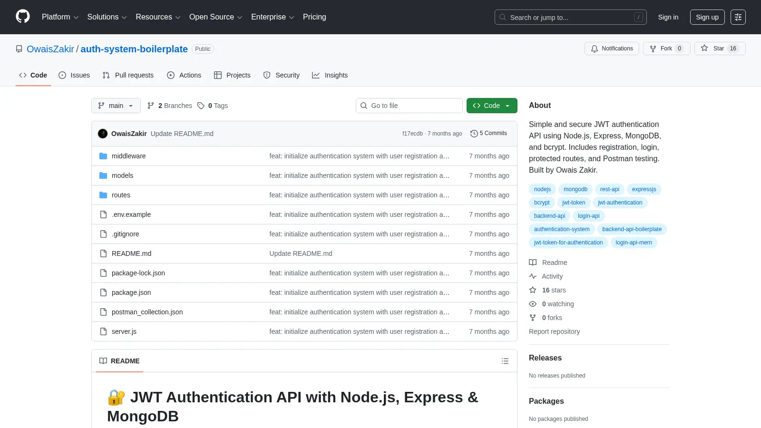Click the package-lock.json file icon
The width and height of the screenshot is (761, 428).
coord(103,273)
